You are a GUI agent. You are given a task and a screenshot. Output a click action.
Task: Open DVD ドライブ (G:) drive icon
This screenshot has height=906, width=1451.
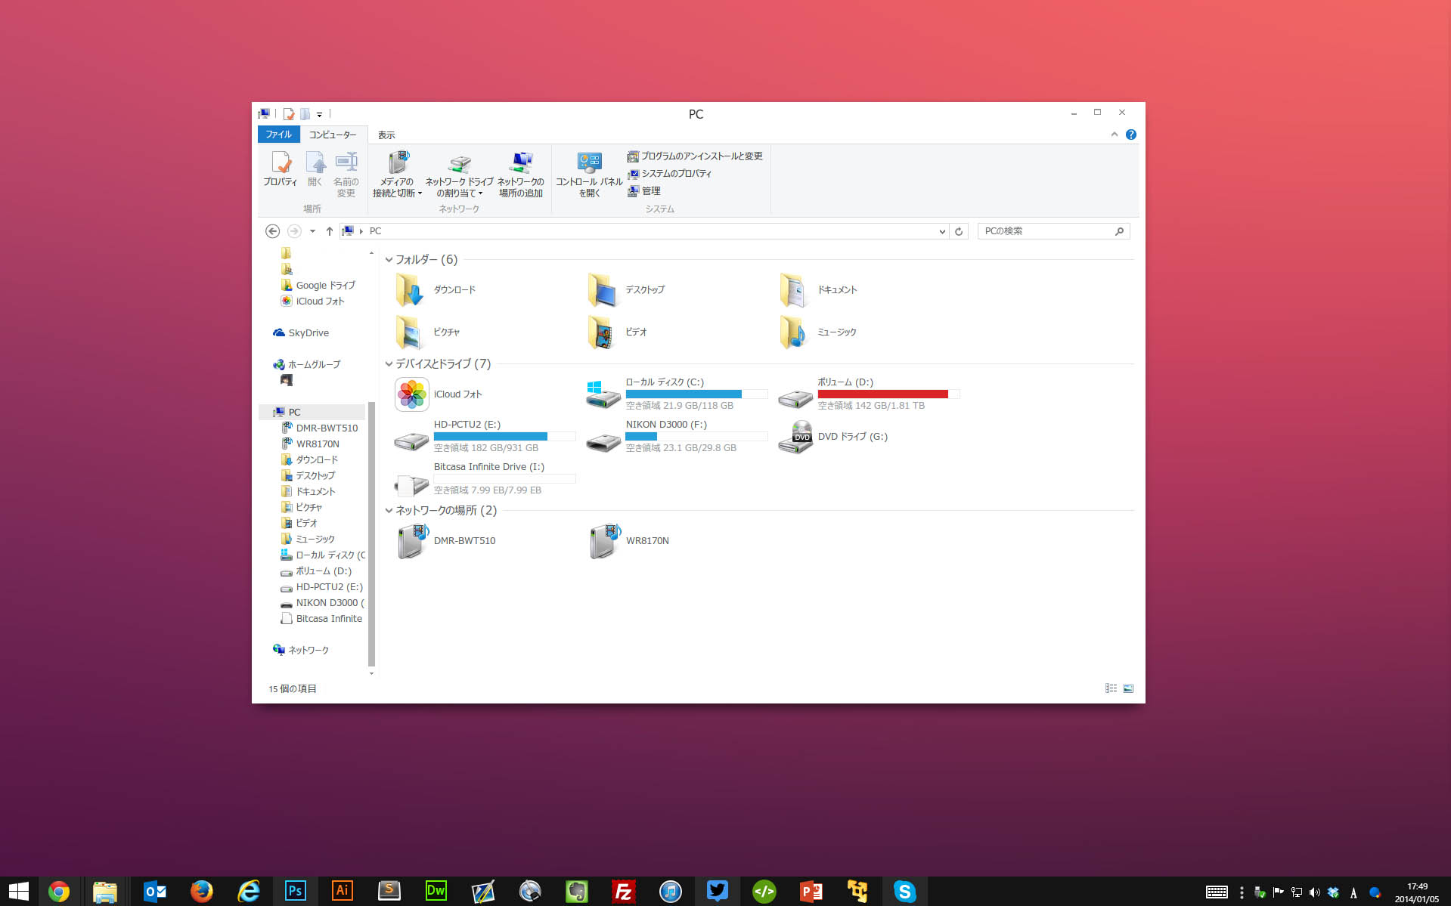tap(795, 437)
